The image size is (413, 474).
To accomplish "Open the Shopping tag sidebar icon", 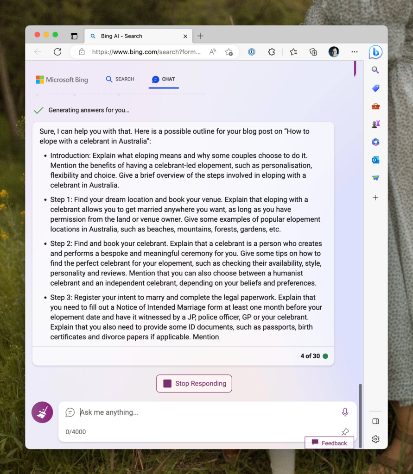I will coord(375,88).
